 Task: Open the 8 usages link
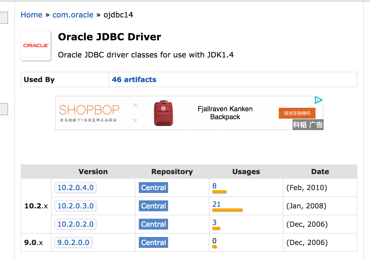coord(215,186)
